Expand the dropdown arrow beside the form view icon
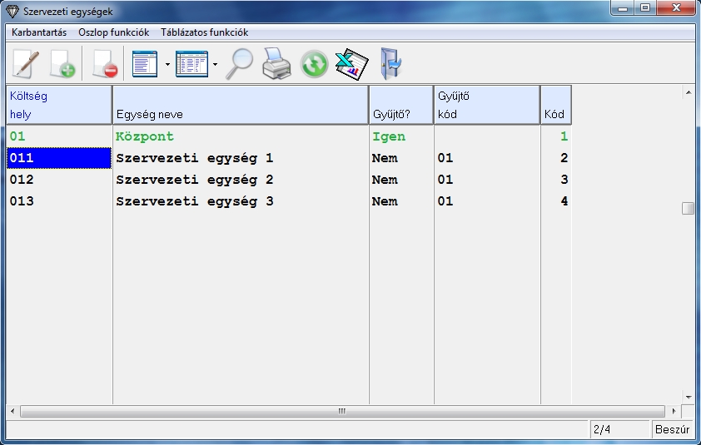Viewport: 701px width, 445px height. 167,64
